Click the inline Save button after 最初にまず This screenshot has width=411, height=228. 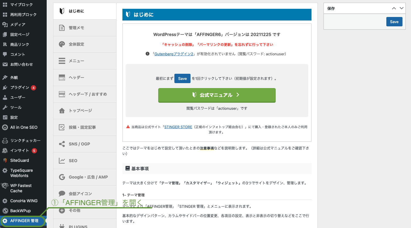point(182,78)
